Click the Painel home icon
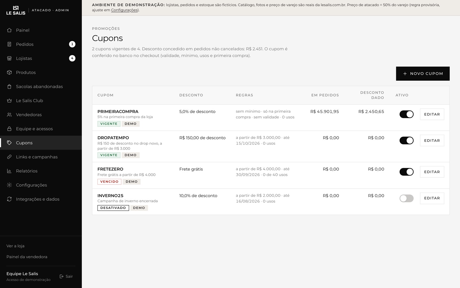Image resolution: width=460 pixels, height=288 pixels. click(9, 30)
